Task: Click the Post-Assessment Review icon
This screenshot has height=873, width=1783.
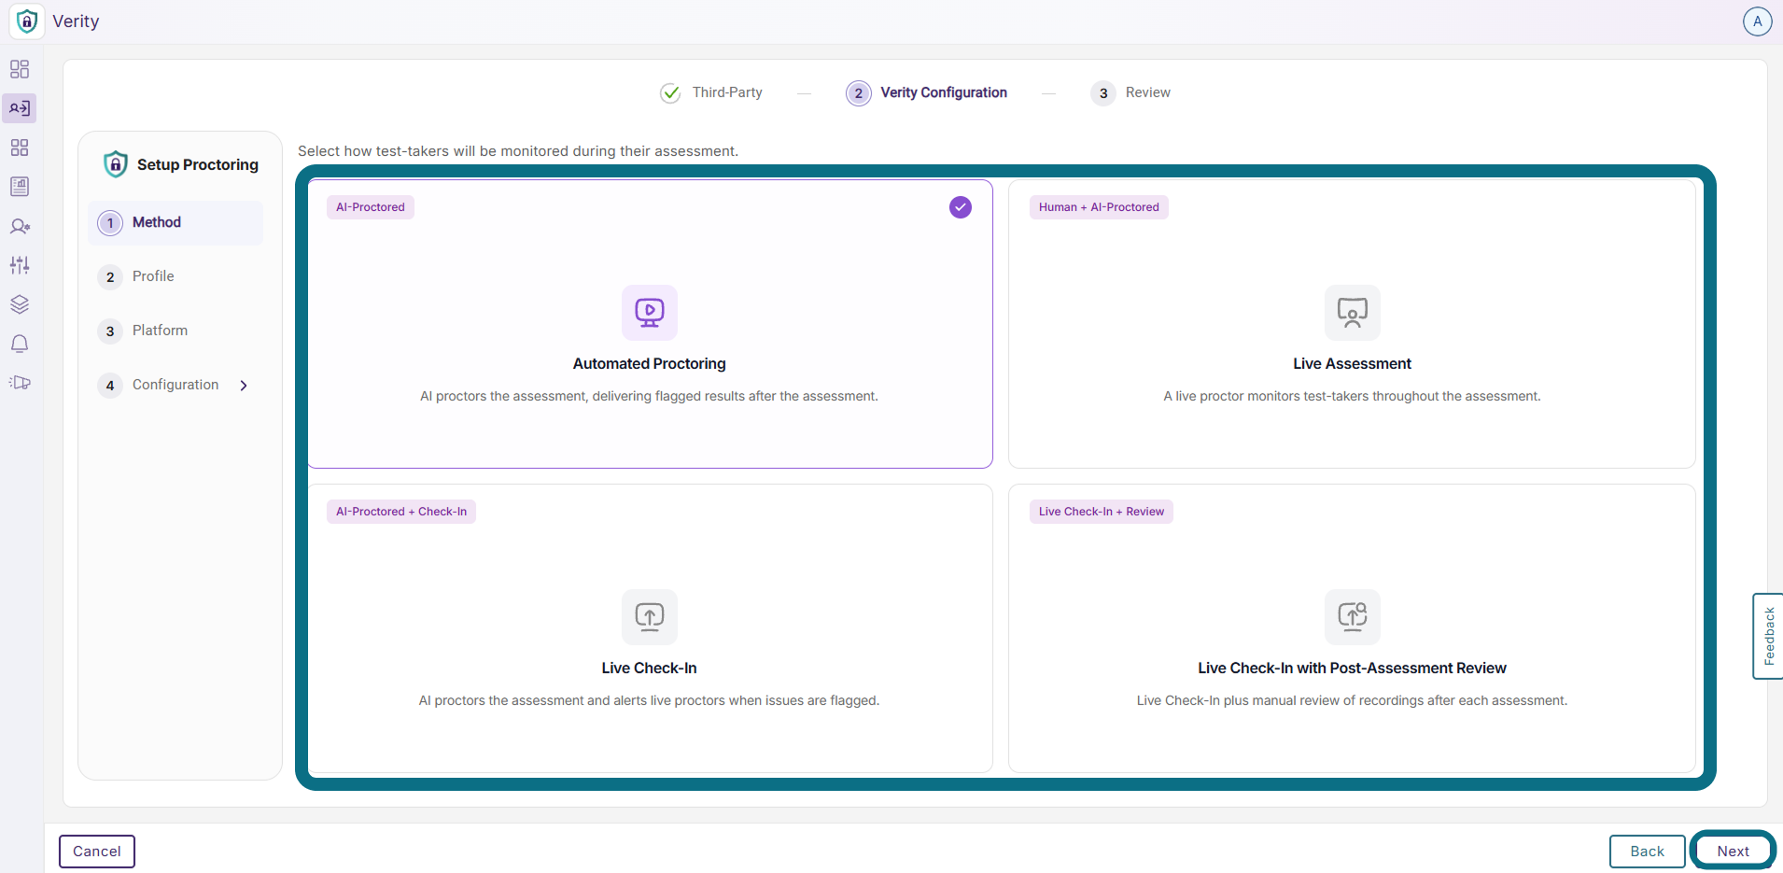Action: 1352,616
